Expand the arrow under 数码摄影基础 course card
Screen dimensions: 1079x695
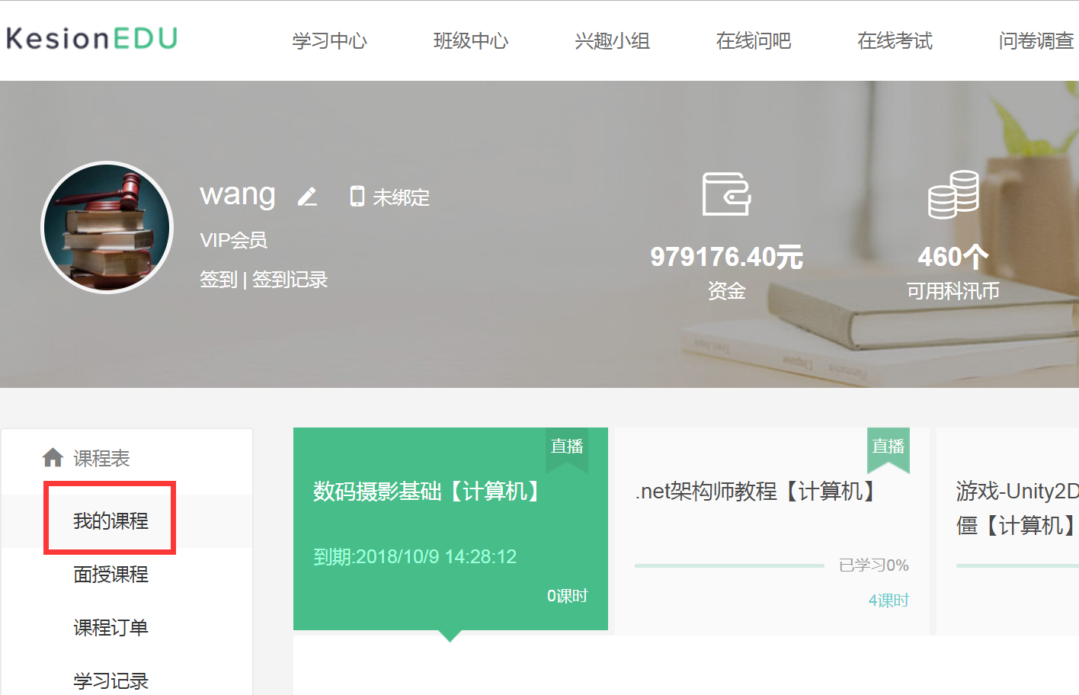tap(450, 636)
